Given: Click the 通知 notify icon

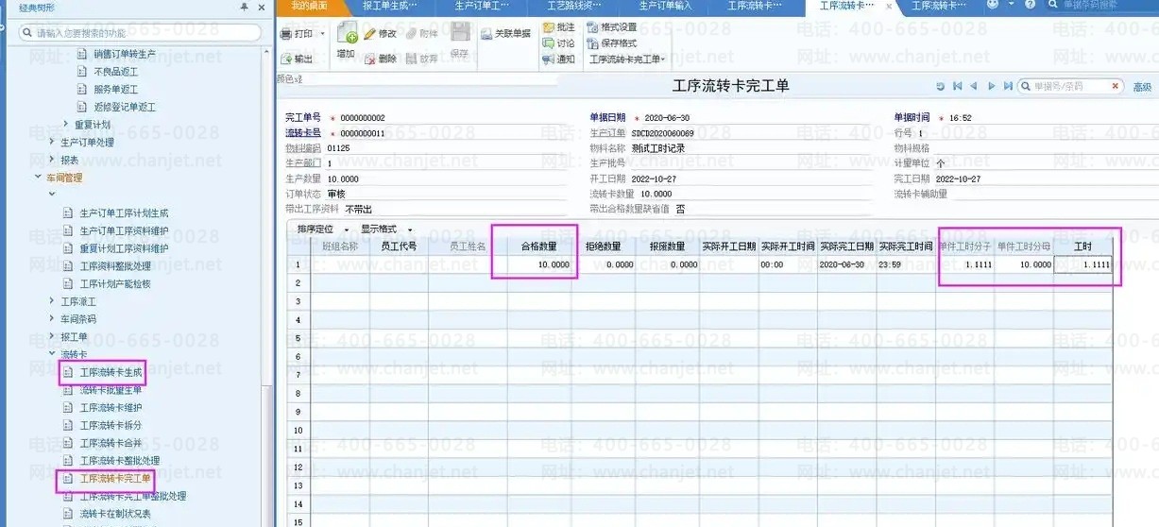Looking at the screenshot, I should coord(548,59).
